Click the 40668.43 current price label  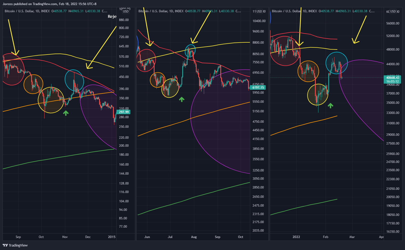click(392, 78)
